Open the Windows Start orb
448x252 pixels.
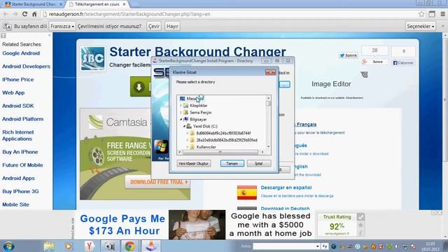click(x=8, y=246)
